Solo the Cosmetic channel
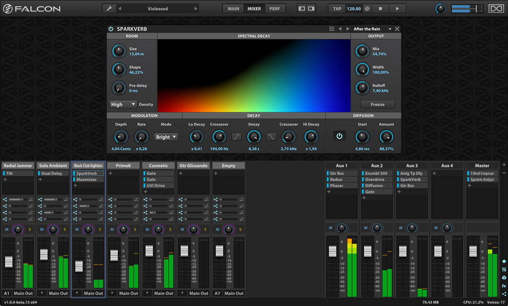 [170, 229]
